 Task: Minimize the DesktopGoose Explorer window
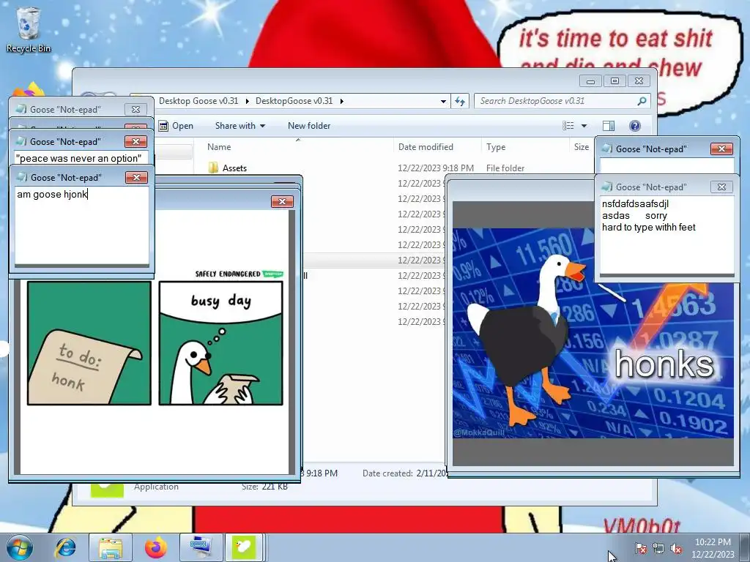[590, 80]
